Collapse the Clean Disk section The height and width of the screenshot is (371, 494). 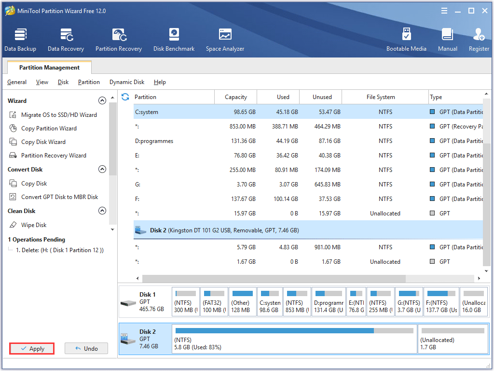point(102,211)
